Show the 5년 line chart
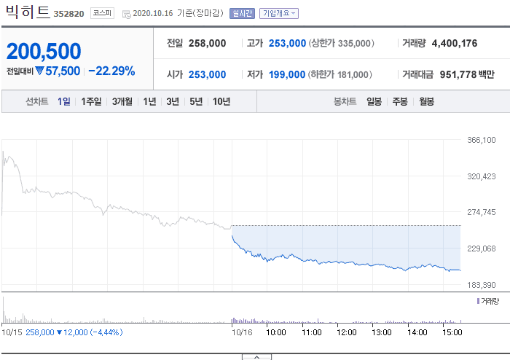 click(196, 102)
